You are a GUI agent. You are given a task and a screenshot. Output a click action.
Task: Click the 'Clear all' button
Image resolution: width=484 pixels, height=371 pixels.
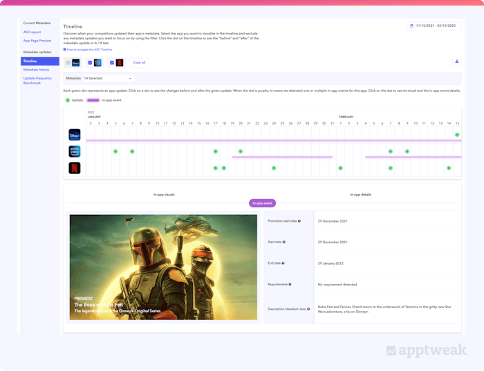pos(139,62)
